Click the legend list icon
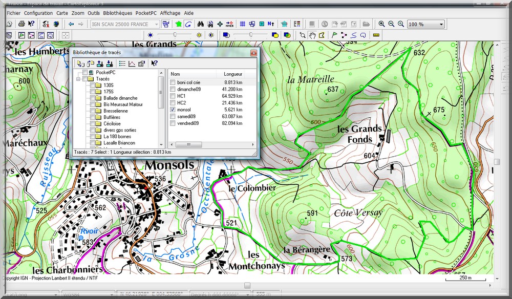The width and height of the screenshot is (512, 299). pyautogui.click(x=297, y=24)
